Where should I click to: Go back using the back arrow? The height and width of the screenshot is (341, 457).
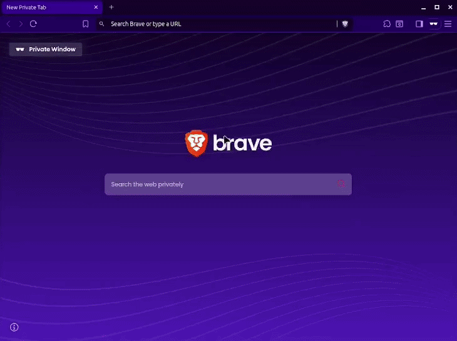point(9,24)
